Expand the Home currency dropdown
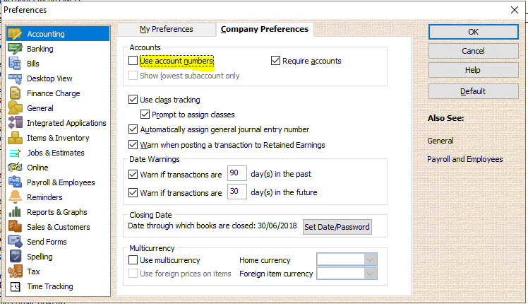The height and width of the screenshot is (304, 528). (347, 259)
